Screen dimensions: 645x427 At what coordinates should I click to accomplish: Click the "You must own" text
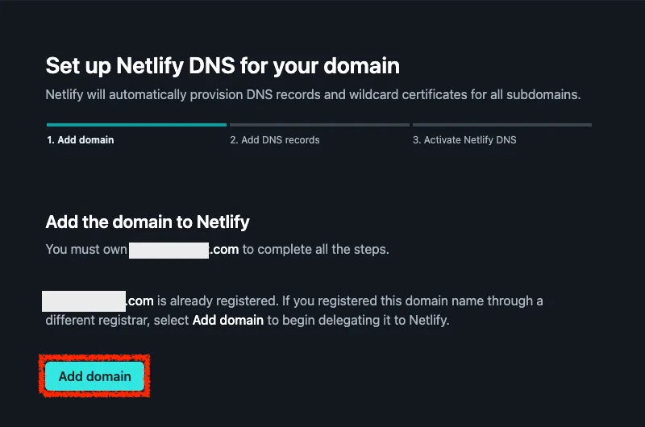(86, 250)
